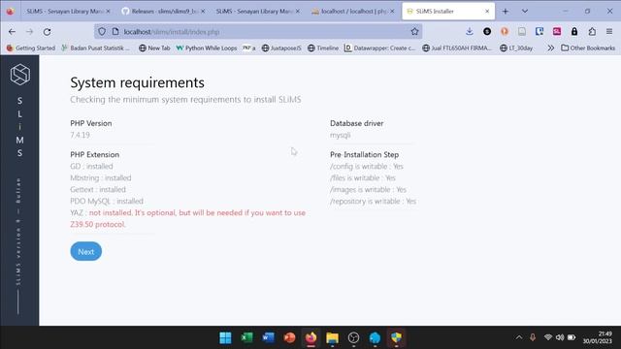Viewport: 621px width, 349px height.
Task: Open the Wi-Fi network tray icon
Action: tap(548, 337)
